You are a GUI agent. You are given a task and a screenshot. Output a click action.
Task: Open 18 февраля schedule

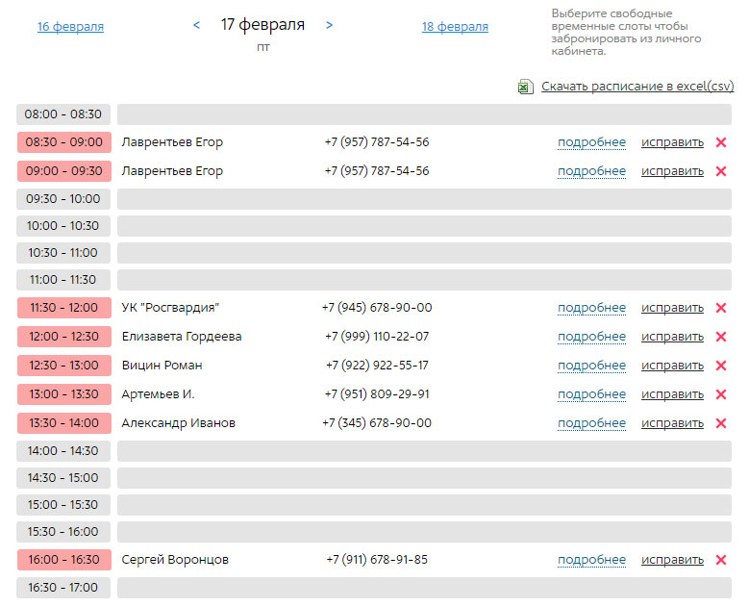tap(455, 27)
